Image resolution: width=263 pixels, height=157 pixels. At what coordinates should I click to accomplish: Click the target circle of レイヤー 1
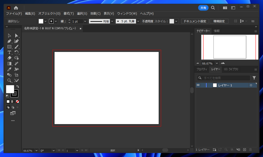click(251, 85)
